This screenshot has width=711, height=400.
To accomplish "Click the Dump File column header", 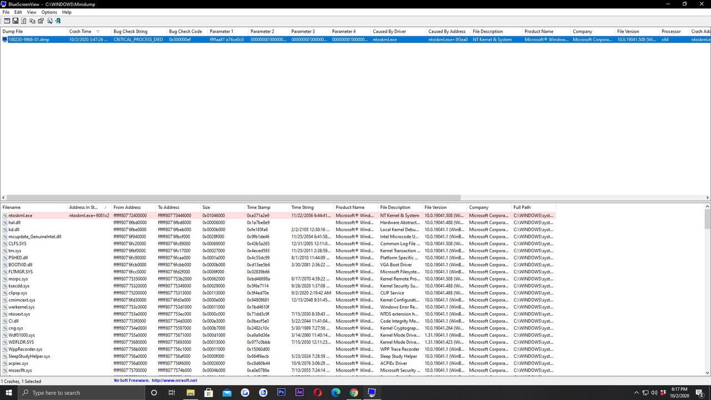I will click(33, 32).
